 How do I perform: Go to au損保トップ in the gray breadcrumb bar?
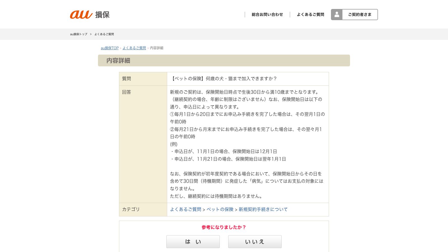tap(79, 34)
